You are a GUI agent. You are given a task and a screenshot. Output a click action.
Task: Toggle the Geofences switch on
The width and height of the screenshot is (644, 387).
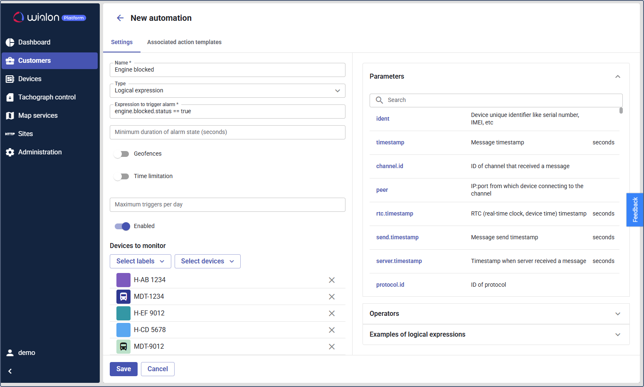[122, 154]
